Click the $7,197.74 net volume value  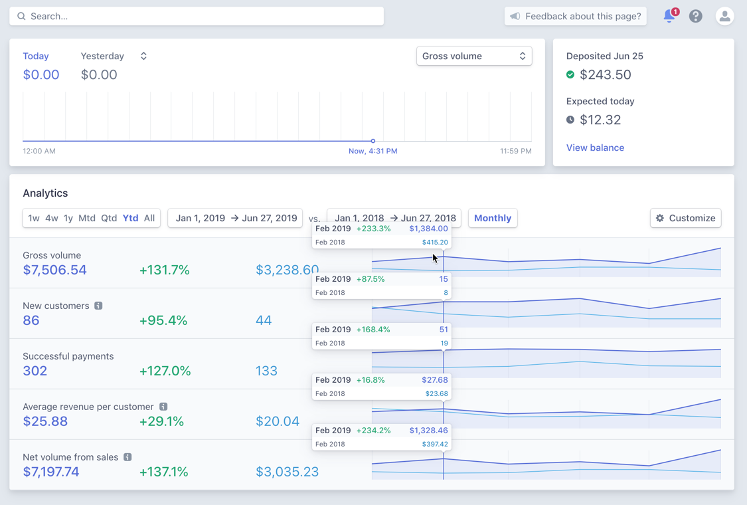(51, 472)
